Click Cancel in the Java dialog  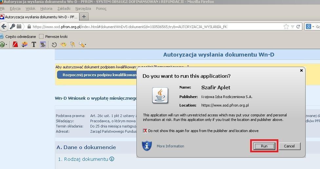[x=289, y=146]
